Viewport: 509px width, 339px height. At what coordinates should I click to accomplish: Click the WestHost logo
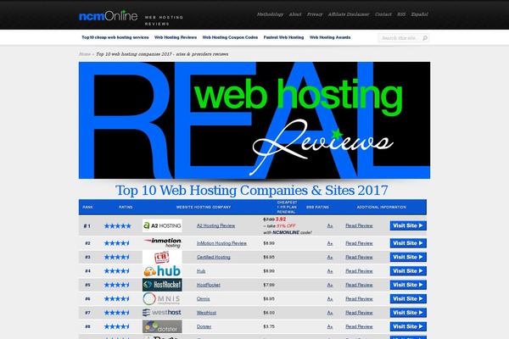162,313
